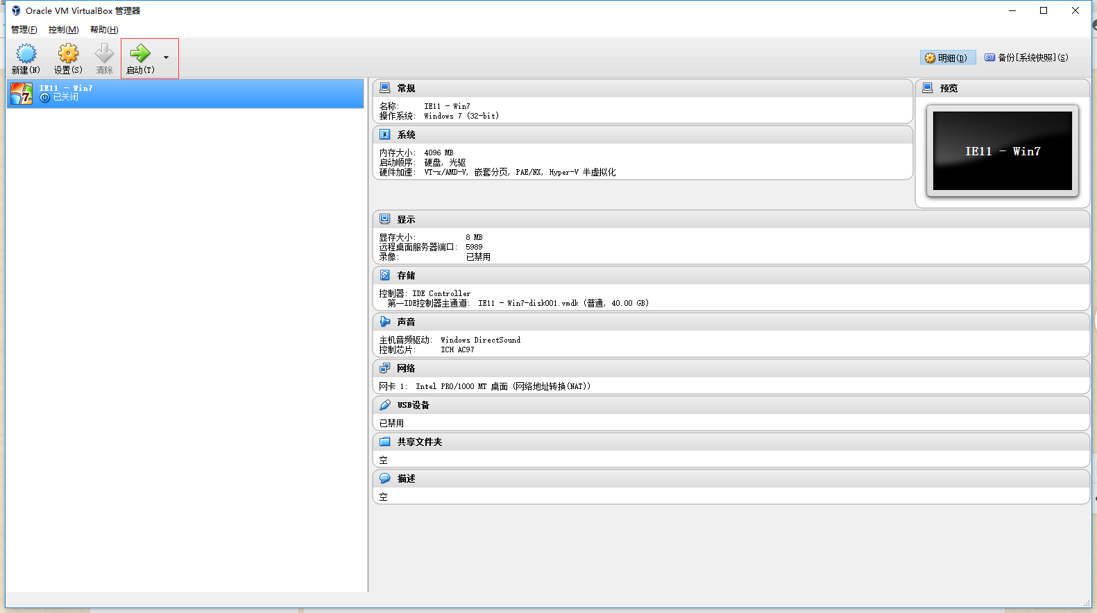
Task: Click the 名称 value IE11 - Win7
Action: pyautogui.click(x=447, y=106)
